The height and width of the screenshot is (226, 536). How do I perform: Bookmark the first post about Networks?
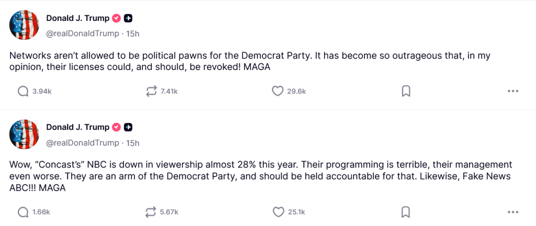(406, 91)
